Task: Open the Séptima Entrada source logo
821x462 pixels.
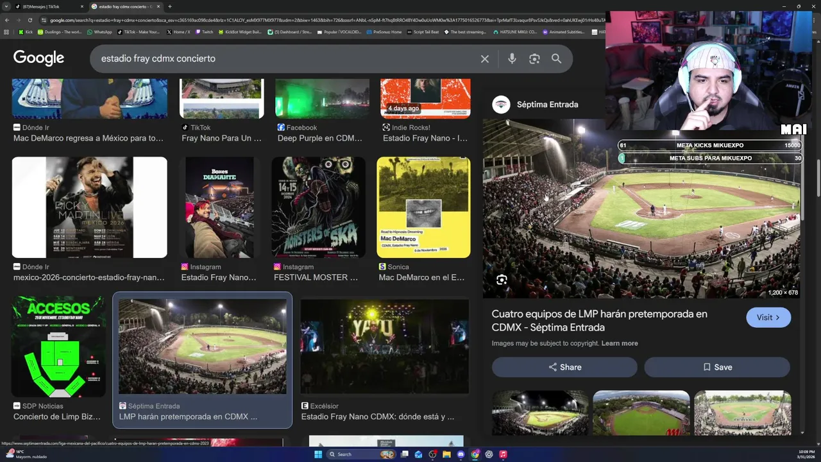Action: point(501,105)
